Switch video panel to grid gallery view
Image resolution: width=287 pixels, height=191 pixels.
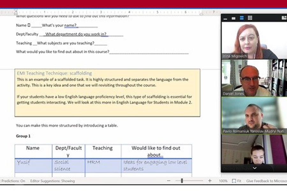(250, 18)
